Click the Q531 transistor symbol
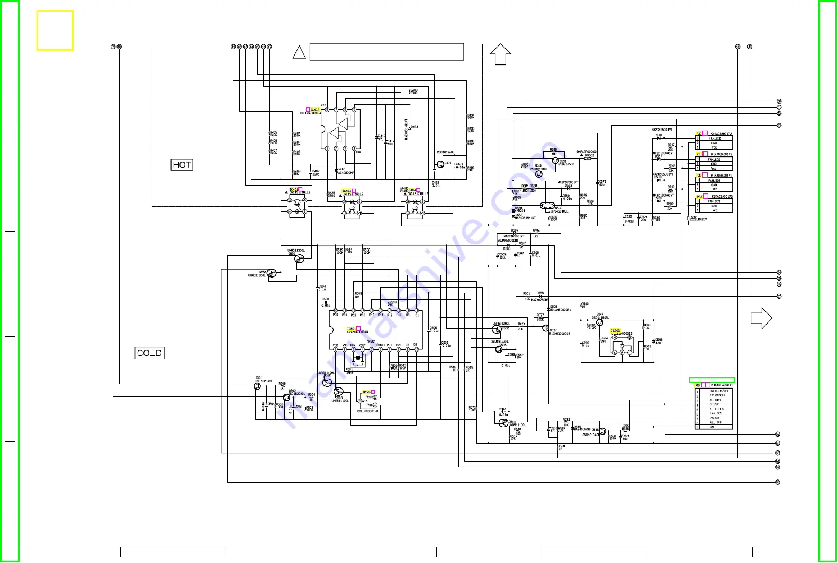Screen dimensions: 838x563 [x=555, y=160]
